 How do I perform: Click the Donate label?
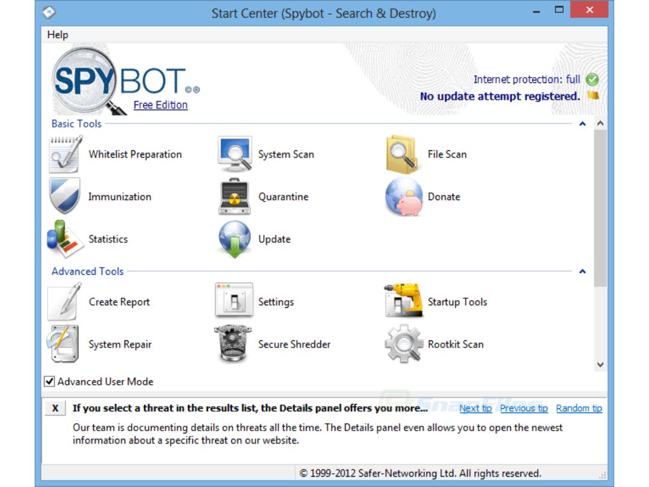point(443,197)
